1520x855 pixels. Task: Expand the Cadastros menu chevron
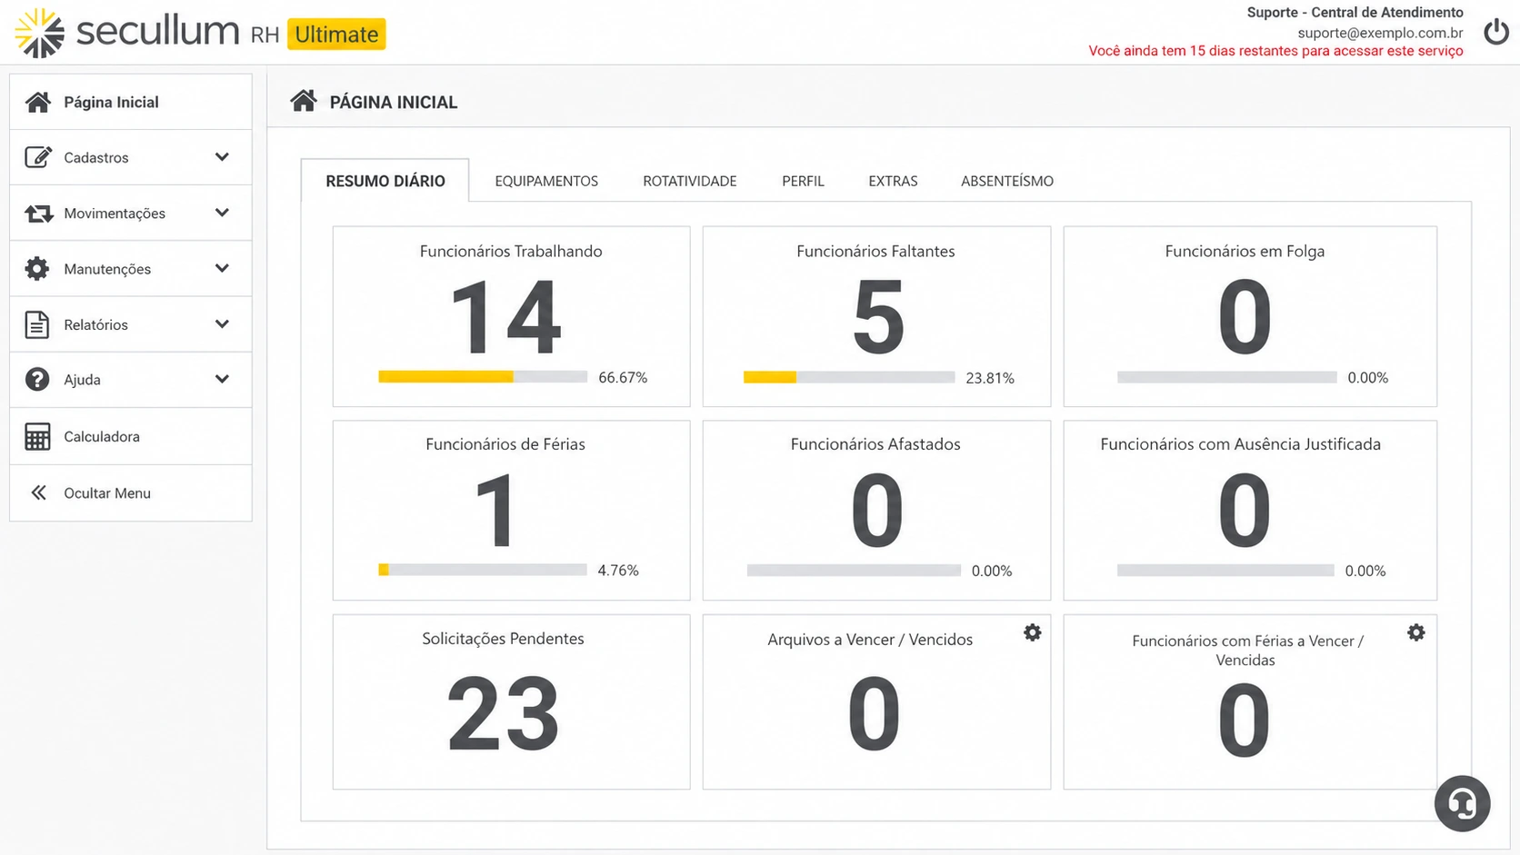click(x=222, y=157)
